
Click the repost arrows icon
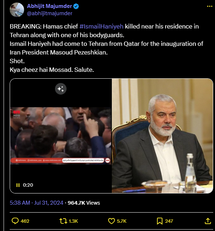point(63,221)
